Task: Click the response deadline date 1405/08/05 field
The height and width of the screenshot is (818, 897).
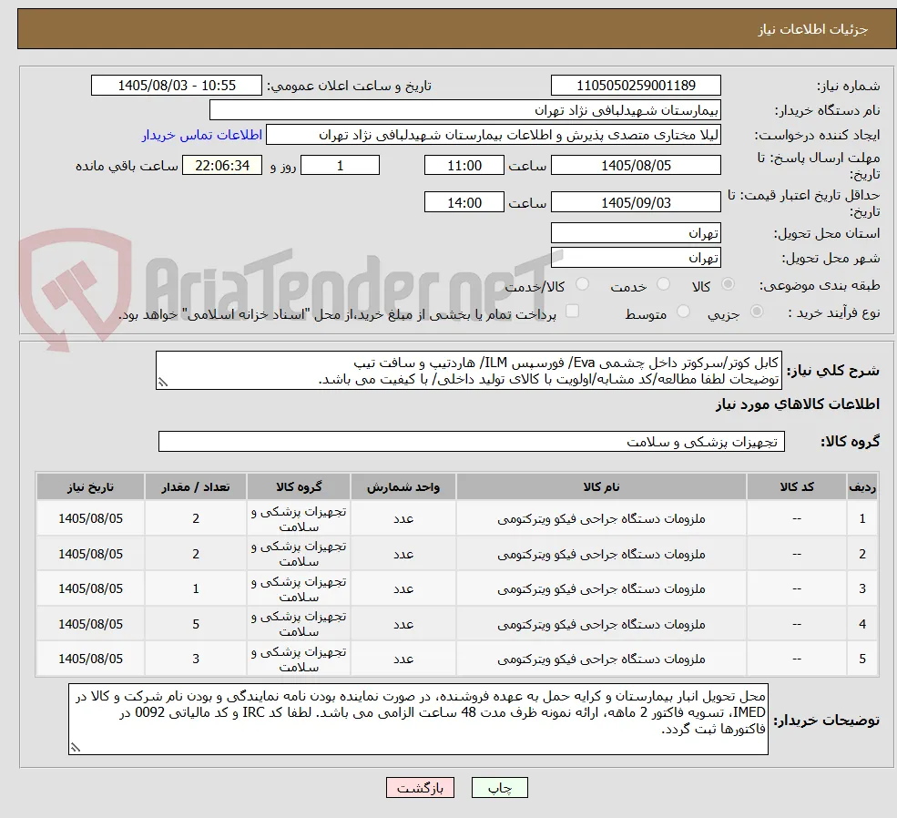Action: [636, 165]
